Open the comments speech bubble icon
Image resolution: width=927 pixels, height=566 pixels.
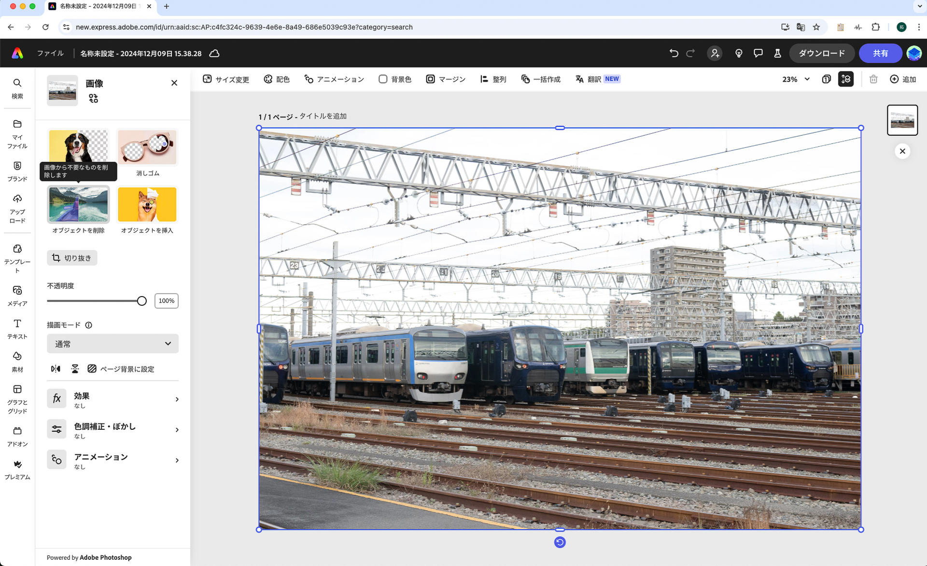pos(758,53)
